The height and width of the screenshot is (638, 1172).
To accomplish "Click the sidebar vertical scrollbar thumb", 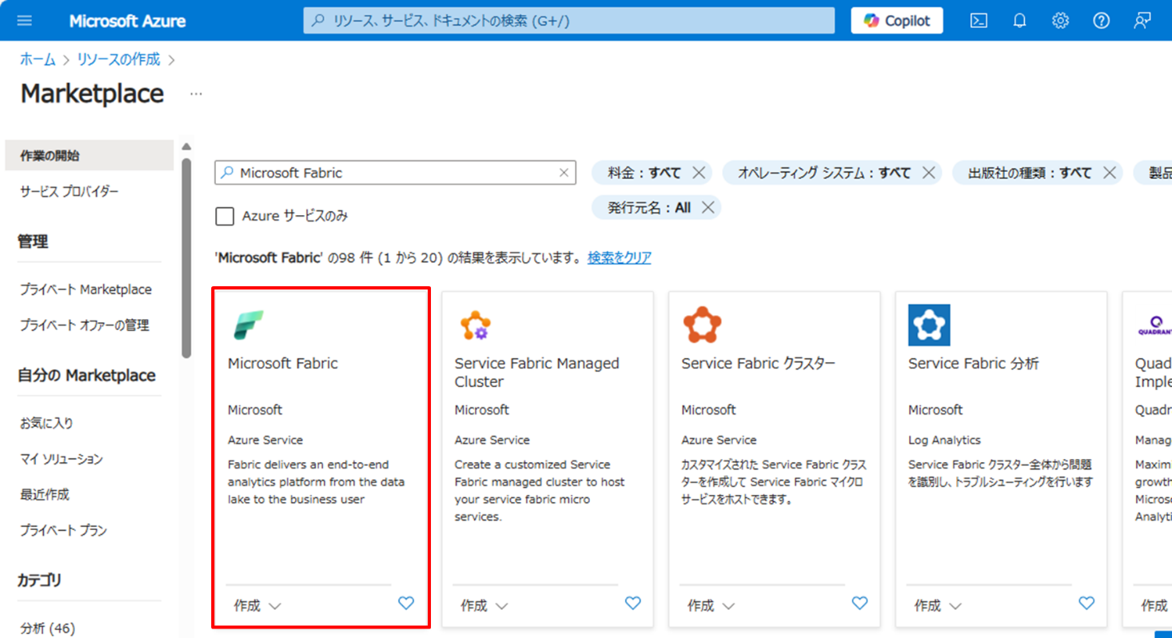I will (186, 257).
